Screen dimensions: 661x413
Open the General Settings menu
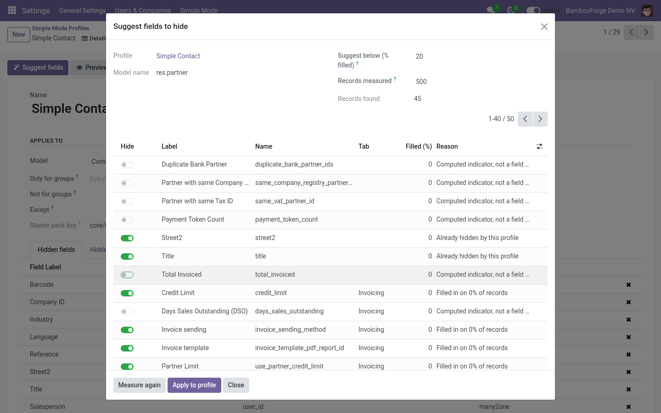pyautogui.click(x=83, y=10)
